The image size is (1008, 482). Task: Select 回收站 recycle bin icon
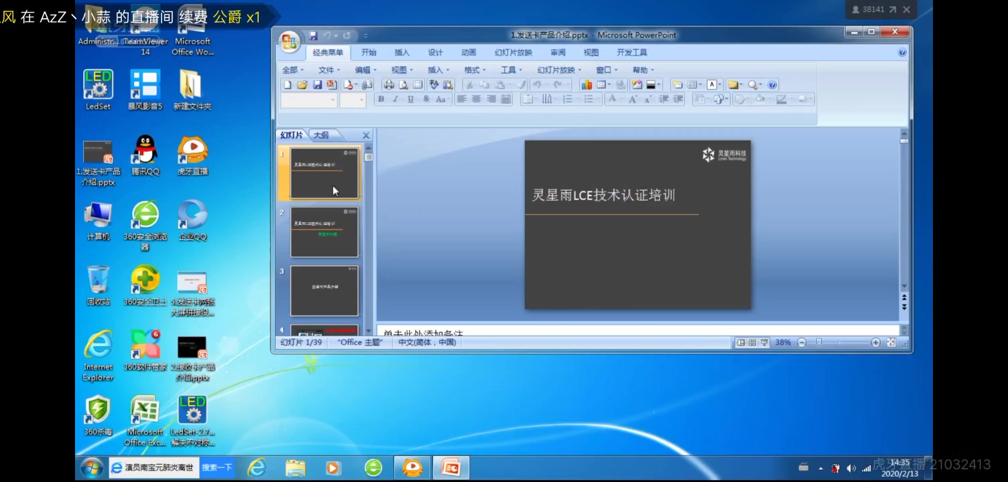(x=98, y=286)
